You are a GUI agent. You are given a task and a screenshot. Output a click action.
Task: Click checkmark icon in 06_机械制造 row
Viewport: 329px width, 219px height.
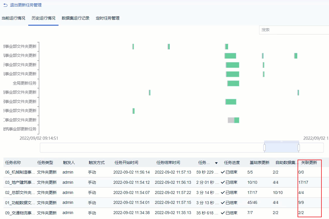coord(223,172)
